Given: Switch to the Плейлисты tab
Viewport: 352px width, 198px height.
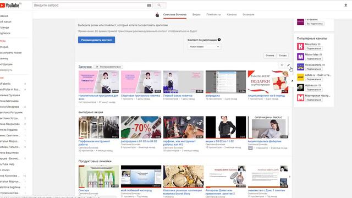Looking at the screenshot, I should tap(213, 15).
